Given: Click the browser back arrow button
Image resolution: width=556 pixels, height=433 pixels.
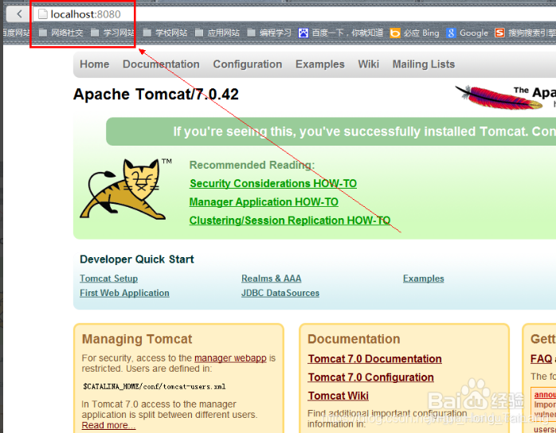Looking at the screenshot, I should coord(19,14).
